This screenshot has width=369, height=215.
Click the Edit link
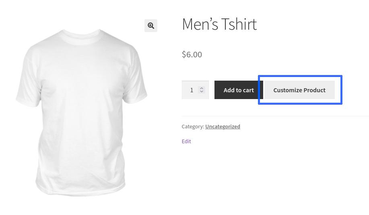186,141
